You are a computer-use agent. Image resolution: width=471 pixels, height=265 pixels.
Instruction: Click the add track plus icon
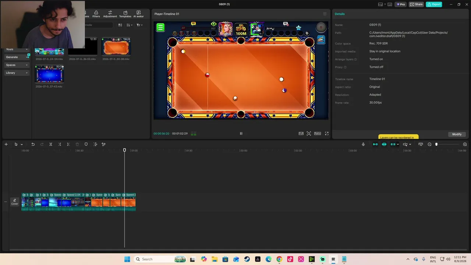(6, 144)
